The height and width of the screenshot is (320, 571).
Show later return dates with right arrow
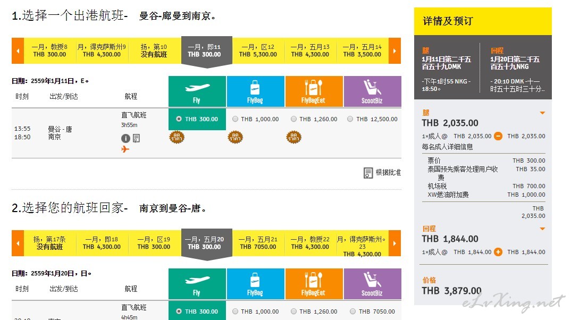[394, 243]
